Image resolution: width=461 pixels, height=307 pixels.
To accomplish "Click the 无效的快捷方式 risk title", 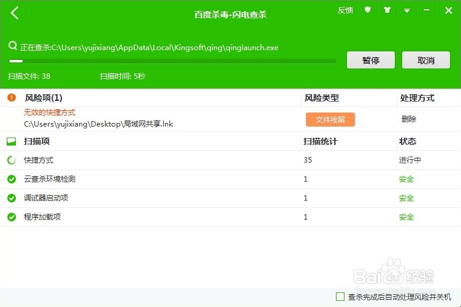I will click(50, 113).
